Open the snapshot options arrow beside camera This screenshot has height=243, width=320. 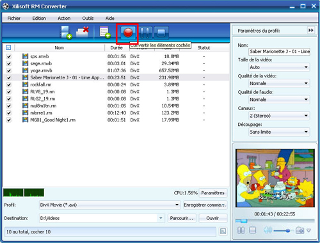click(x=308, y=230)
